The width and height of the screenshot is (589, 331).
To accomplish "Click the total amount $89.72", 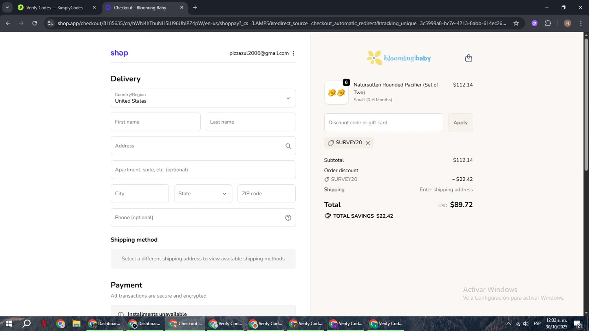I will (461, 205).
